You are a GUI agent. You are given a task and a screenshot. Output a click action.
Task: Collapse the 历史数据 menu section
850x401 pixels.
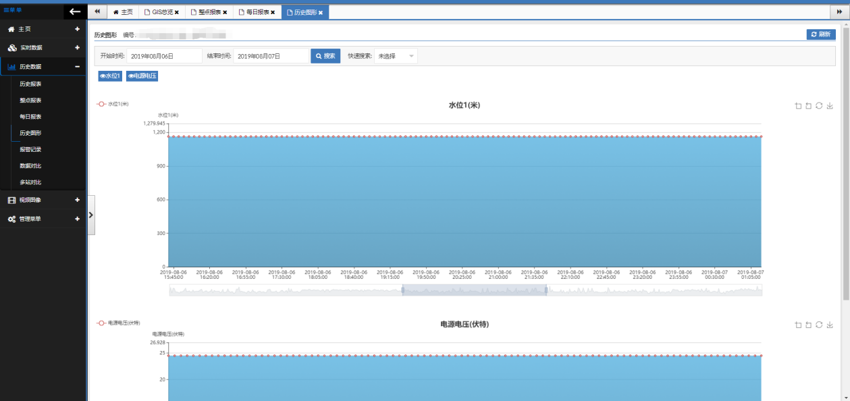point(77,66)
